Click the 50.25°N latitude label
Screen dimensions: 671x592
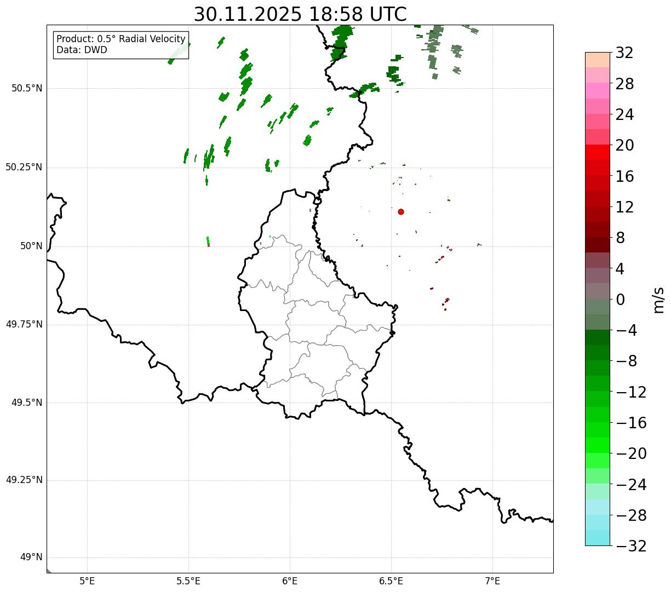(x=24, y=167)
